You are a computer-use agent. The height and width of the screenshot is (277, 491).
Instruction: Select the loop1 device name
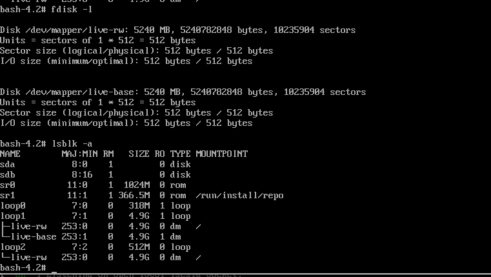click(x=13, y=216)
